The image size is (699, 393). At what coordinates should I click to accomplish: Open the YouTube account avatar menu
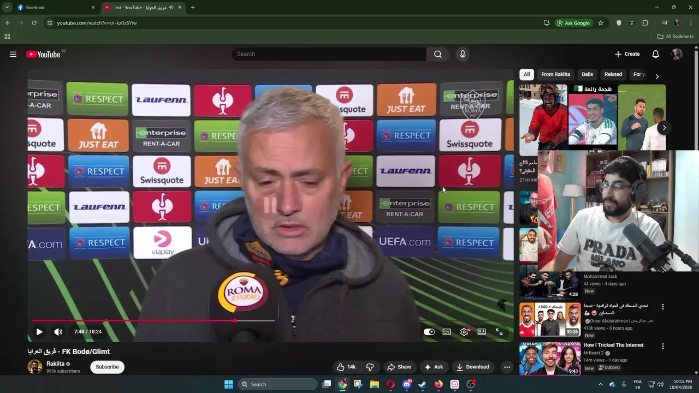pos(677,54)
